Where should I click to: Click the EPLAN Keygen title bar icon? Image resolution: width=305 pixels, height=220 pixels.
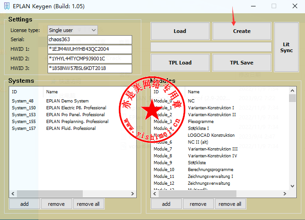6,6
